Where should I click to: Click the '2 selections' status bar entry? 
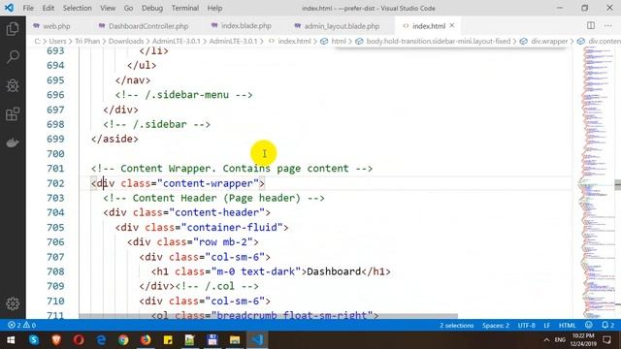pos(456,326)
